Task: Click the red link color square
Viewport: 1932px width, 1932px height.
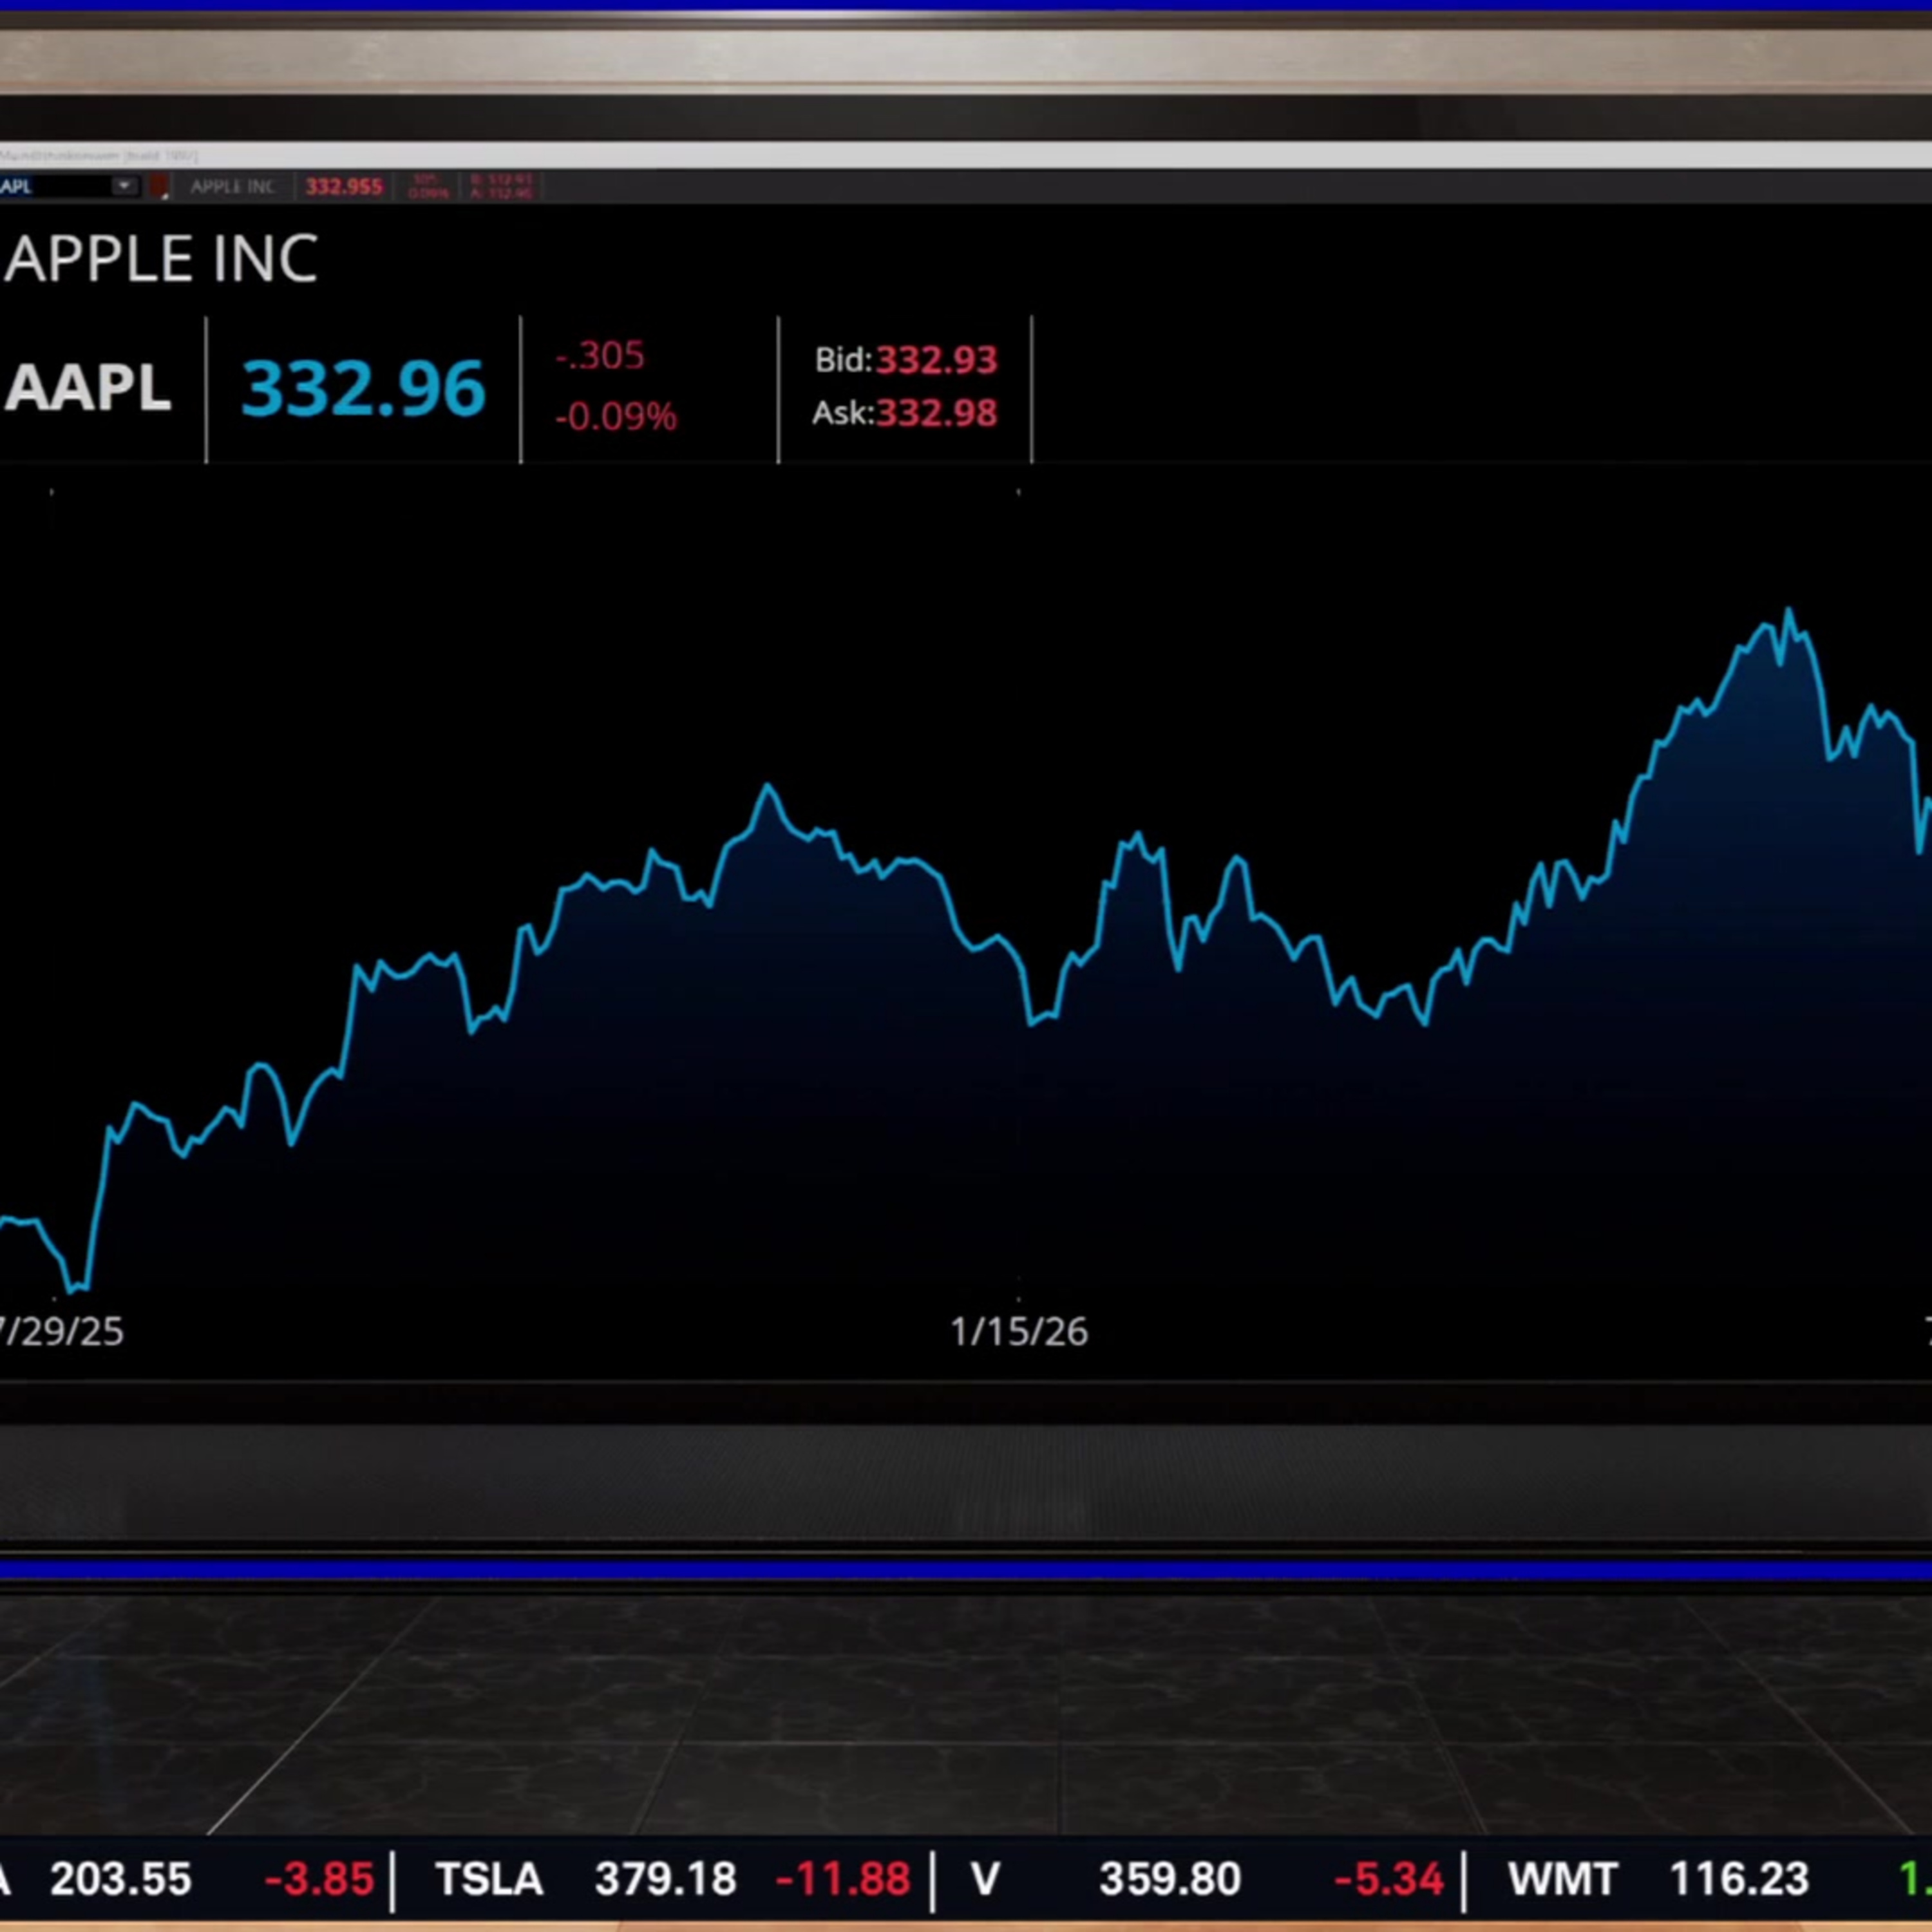Action: [159, 186]
